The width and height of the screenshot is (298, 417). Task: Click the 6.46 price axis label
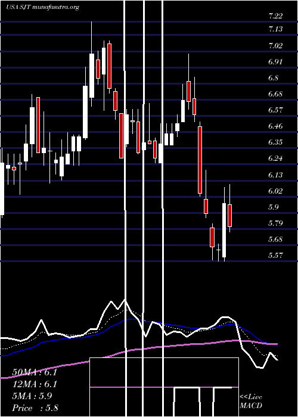[275, 126]
